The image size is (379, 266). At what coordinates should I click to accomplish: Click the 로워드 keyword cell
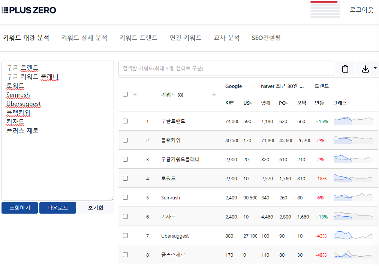pos(168,178)
